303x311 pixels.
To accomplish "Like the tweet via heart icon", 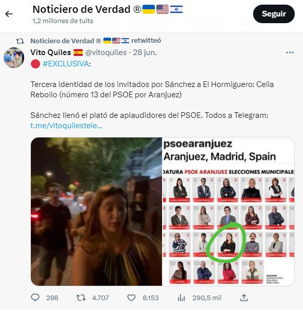I will [x=131, y=298].
